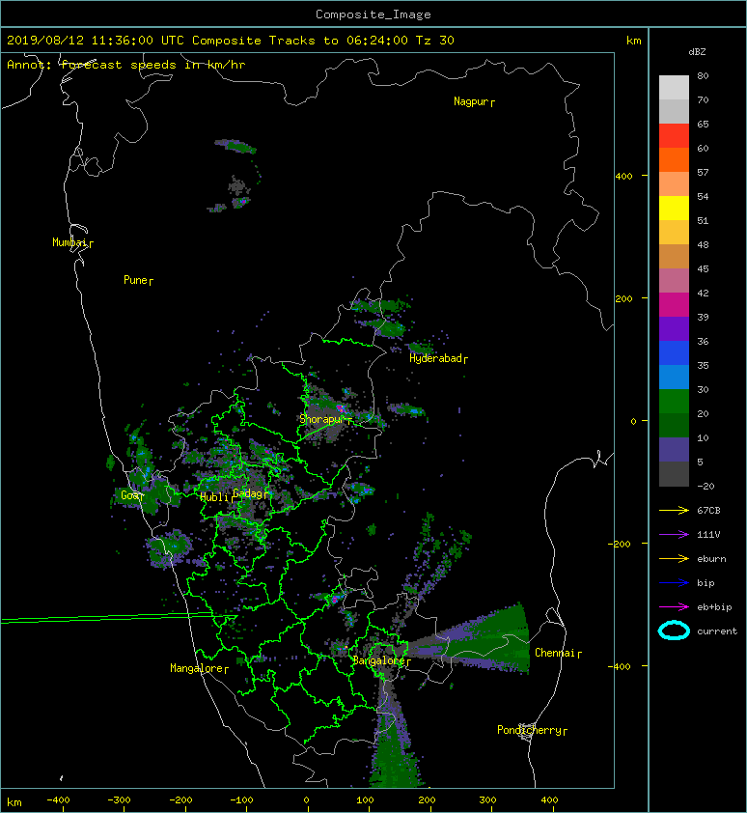
Task: Select the blue bip arrow legend symbol
Action: (x=674, y=583)
